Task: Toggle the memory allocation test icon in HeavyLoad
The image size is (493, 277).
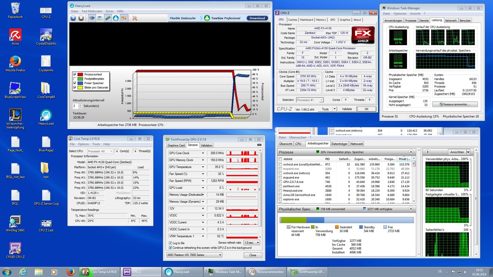Action: [108, 18]
